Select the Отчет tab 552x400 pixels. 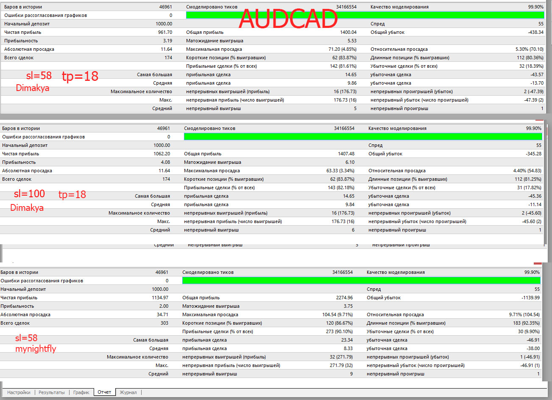point(104,392)
